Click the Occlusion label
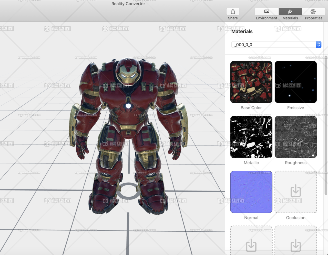328x255 pixels. click(296, 218)
